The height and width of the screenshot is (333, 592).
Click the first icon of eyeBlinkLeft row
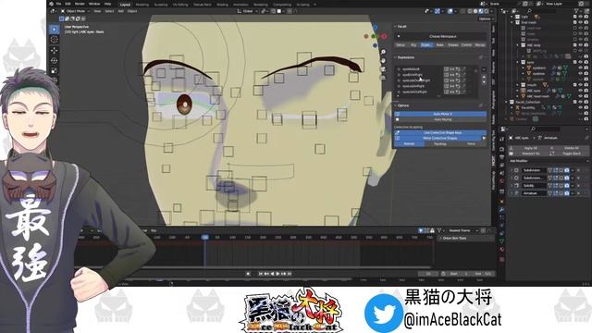click(x=446, y=69)
